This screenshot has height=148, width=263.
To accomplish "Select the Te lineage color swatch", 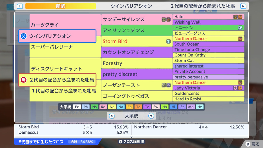I will coord(147,107).
